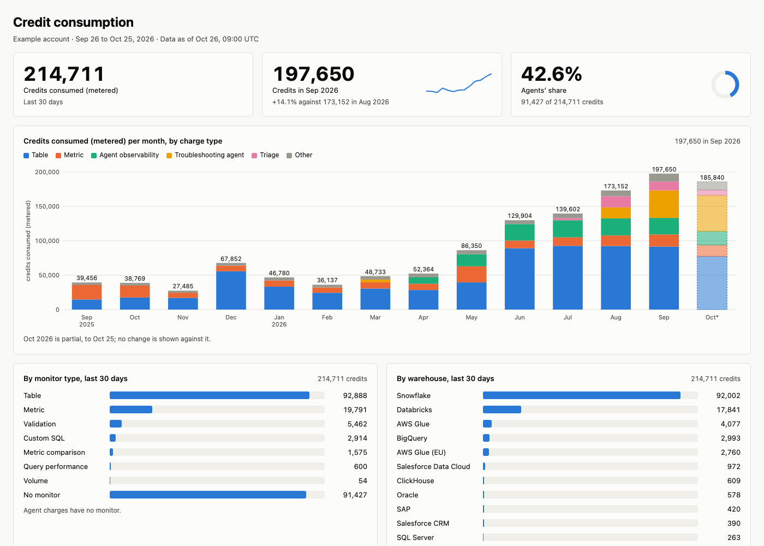Click the "Oracle" warehouse label
This screenshot has width=764, height=546.
click(x=408, y=495)
